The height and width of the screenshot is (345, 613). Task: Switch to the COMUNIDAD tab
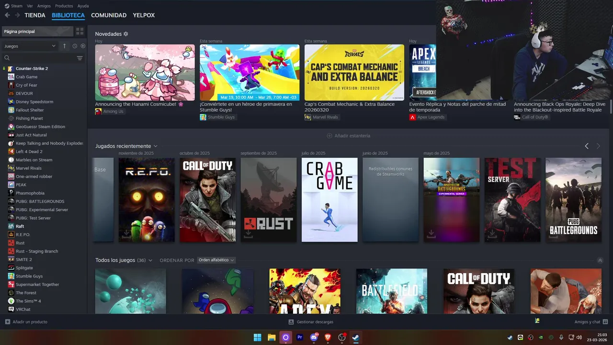pyautogui.click(x=109, y=15)
